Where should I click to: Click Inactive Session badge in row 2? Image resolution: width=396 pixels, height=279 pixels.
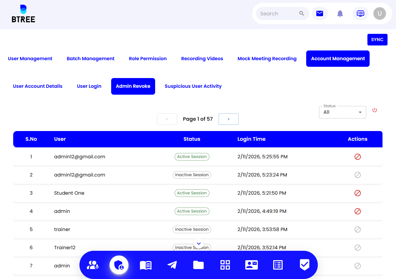(x=192, y=175)
